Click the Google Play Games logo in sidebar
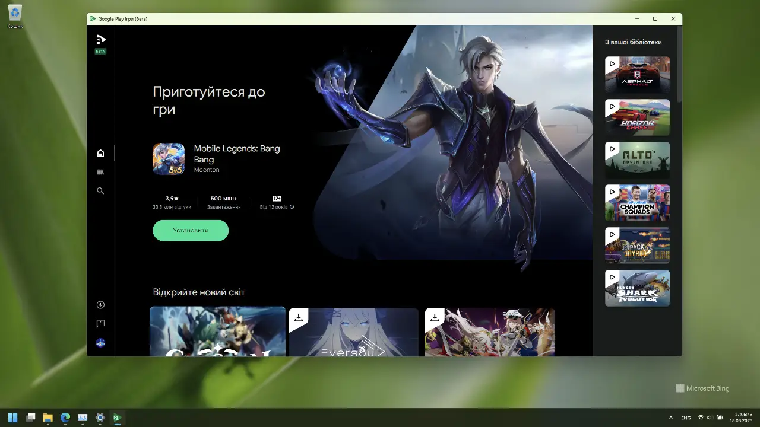 (x=100, y=40)
